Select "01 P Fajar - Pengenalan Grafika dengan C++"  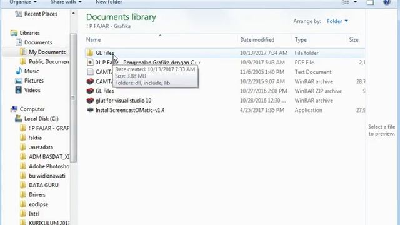pyautogui.click(x=148, y=62)
